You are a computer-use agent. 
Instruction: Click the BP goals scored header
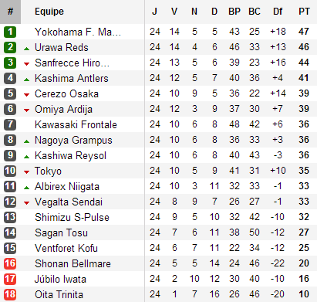click(234, 12)
